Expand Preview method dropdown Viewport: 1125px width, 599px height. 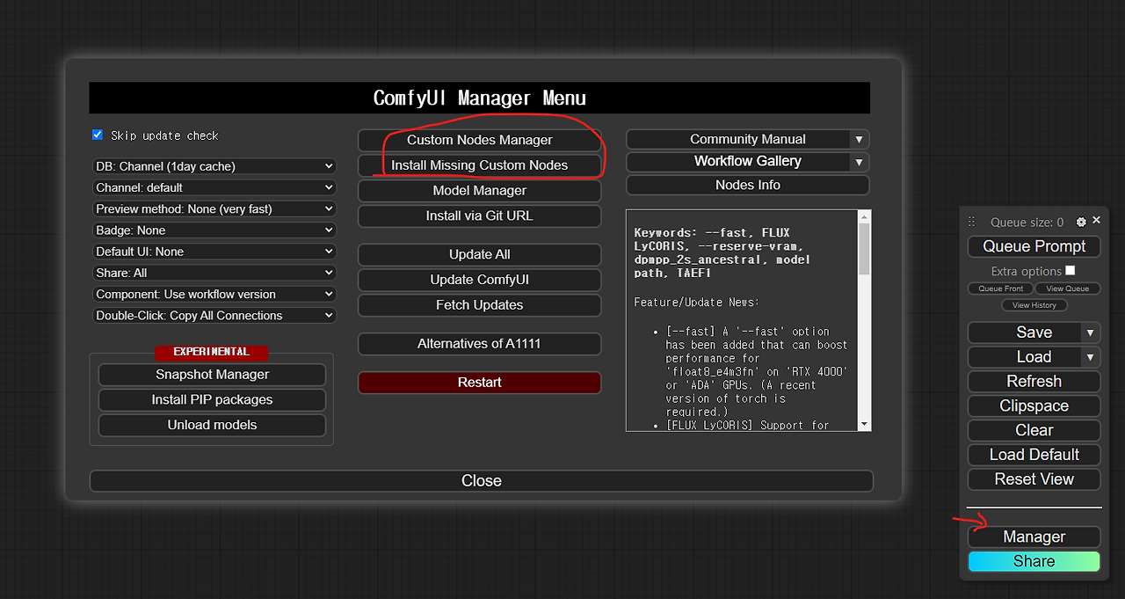pyautogui.click(x=214, y=208)
